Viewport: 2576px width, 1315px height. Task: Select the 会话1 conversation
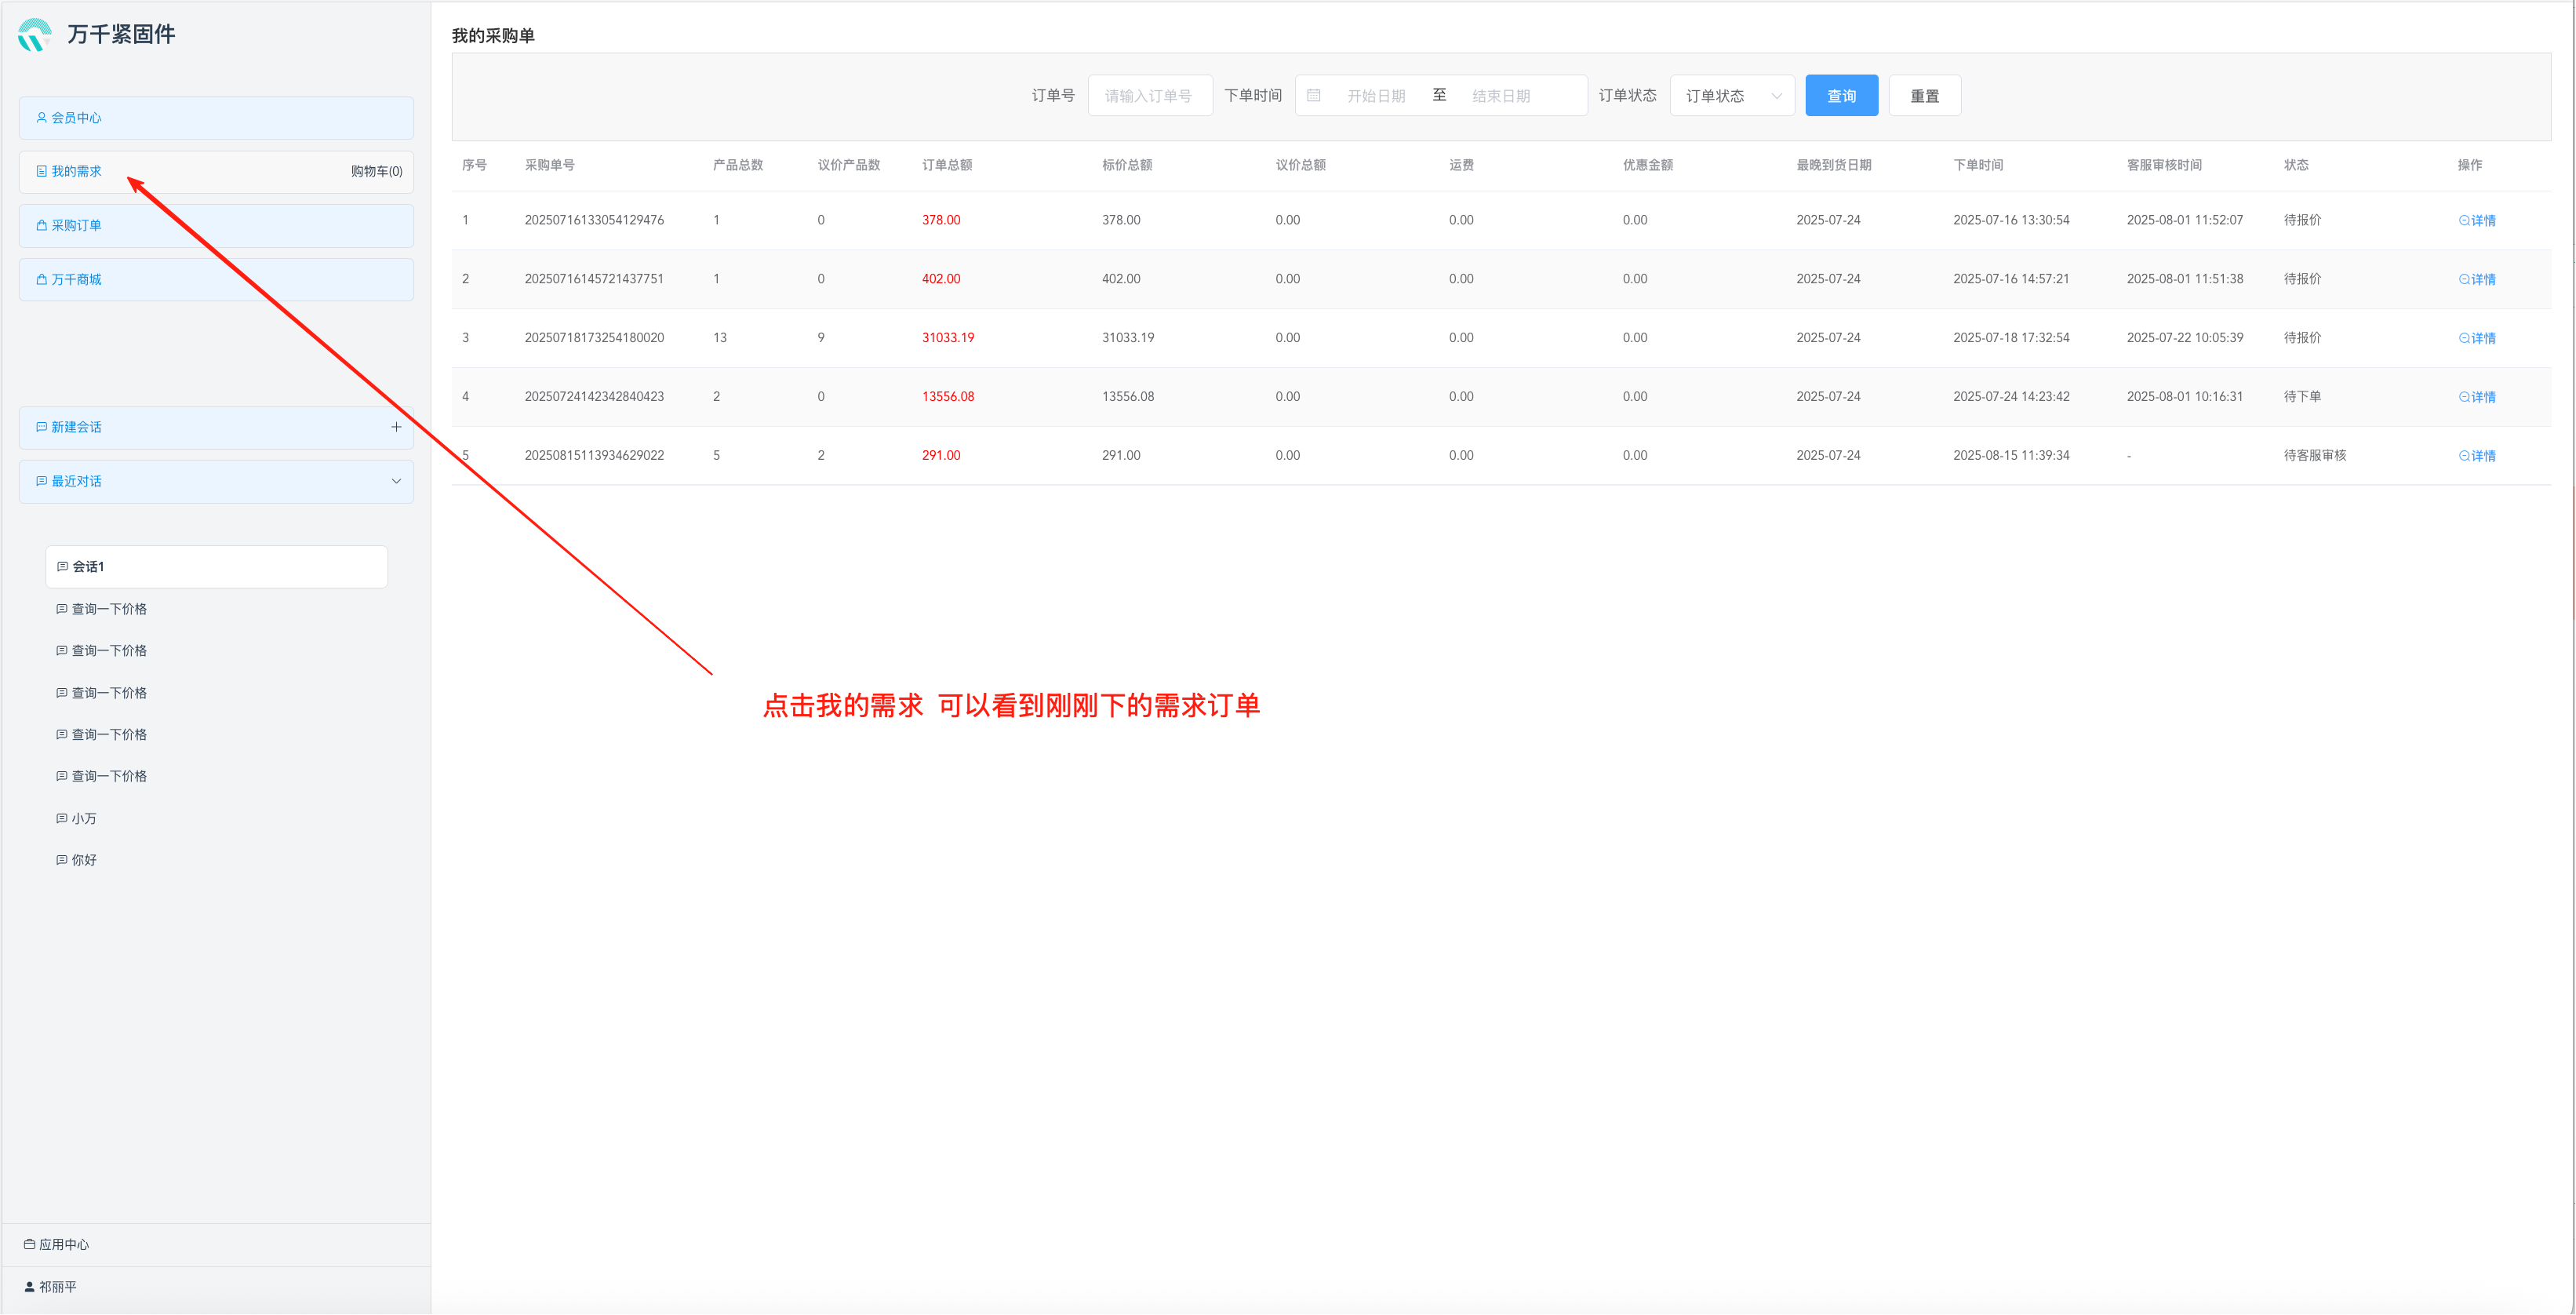[x=216, y=567]
